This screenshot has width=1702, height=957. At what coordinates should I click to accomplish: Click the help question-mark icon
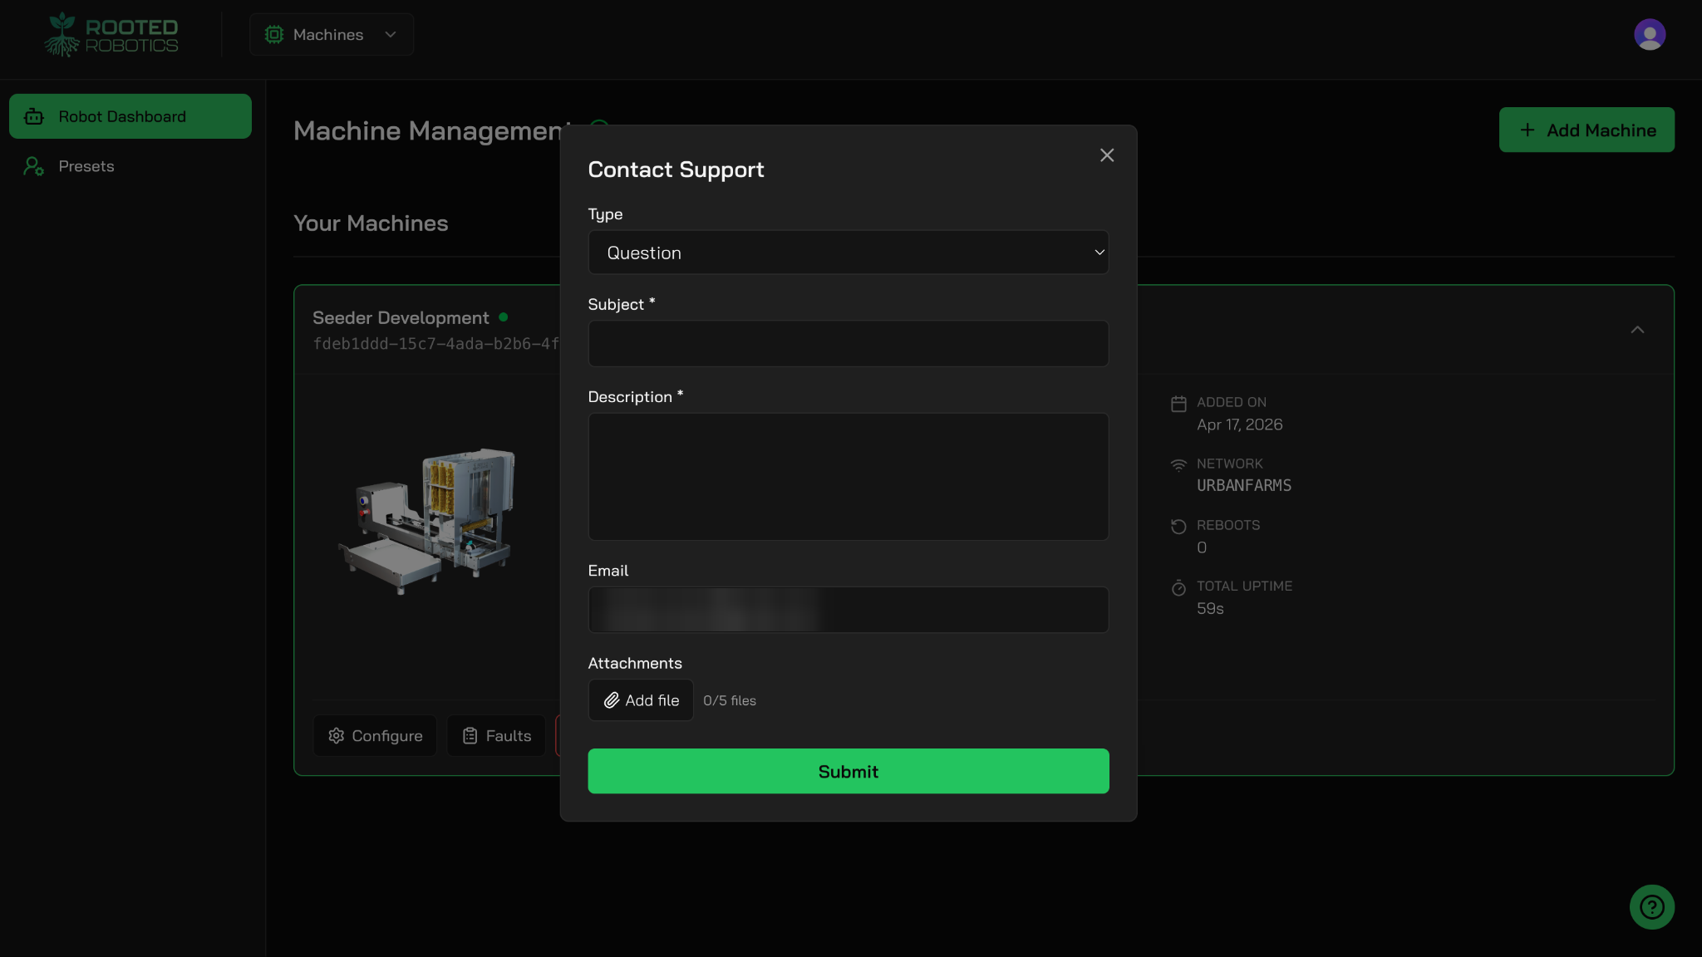[x=1651, y=906]
